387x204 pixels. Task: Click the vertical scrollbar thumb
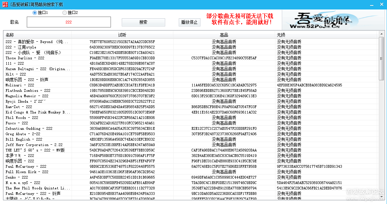(x=381, y=59)
